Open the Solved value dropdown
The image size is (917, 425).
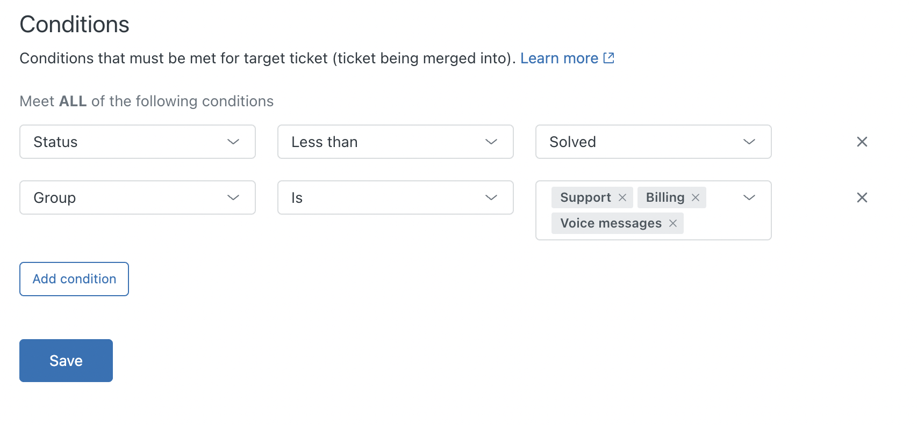653,142
